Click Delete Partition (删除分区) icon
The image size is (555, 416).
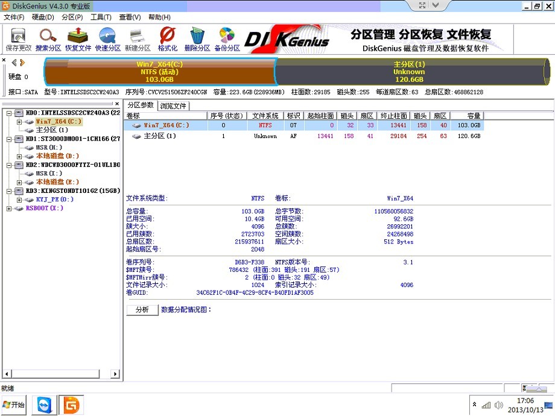(x=197, y=40)
